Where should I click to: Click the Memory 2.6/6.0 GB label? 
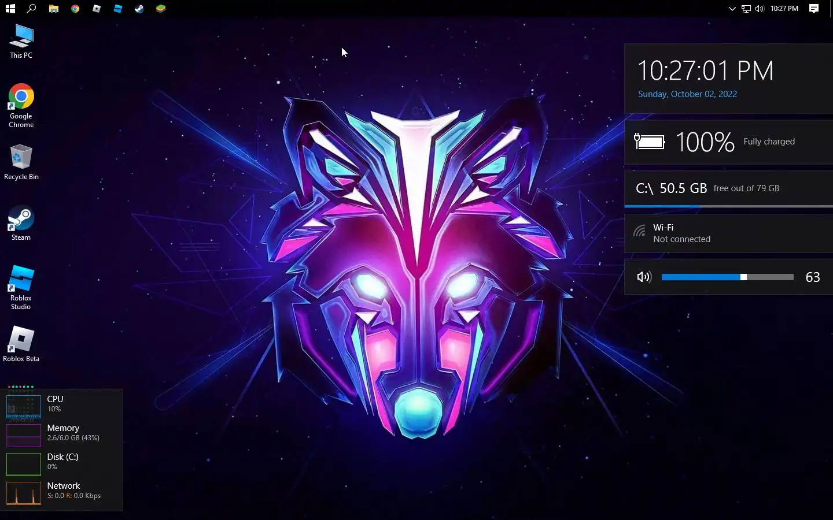pos(73,433)
